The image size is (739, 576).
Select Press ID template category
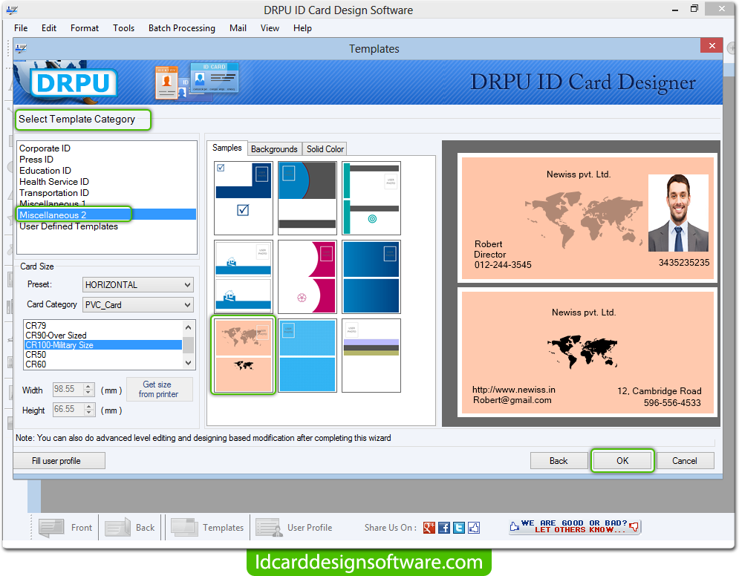106,159
